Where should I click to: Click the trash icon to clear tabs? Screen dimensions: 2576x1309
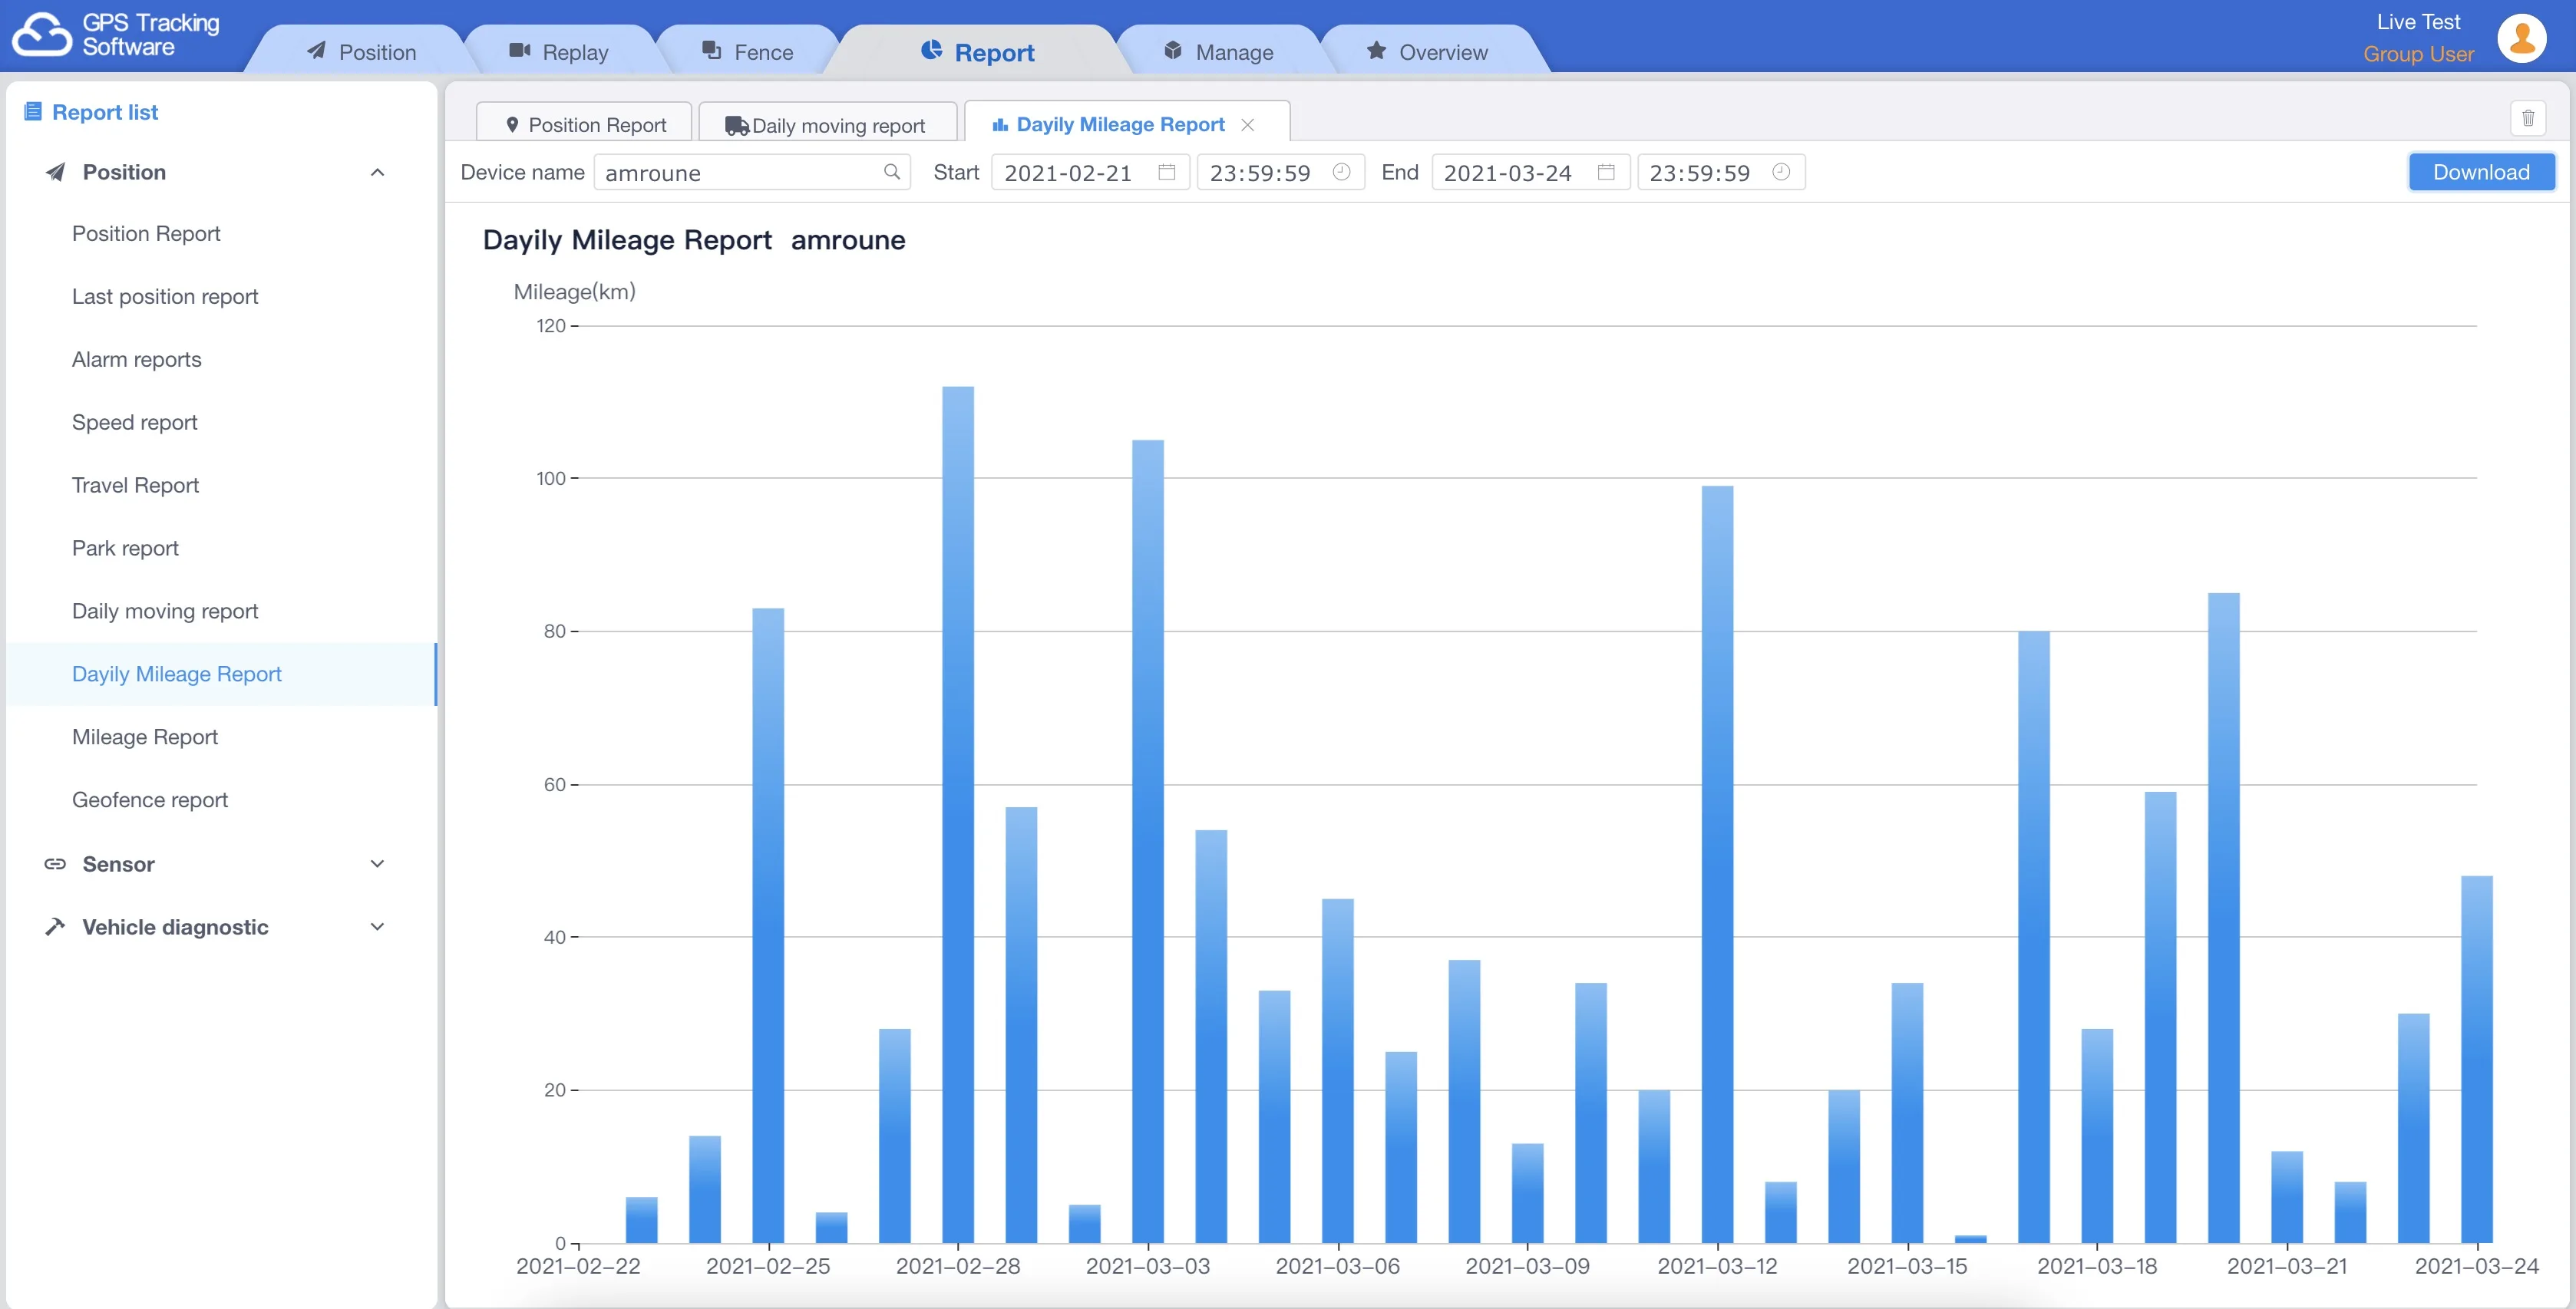tap(2527, 118)
